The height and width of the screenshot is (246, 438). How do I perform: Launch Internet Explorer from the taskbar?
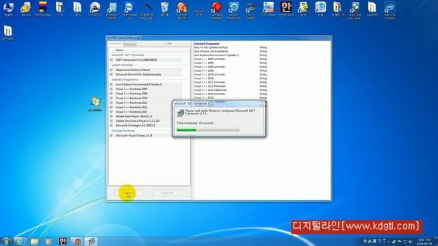(x=20, y=241)
